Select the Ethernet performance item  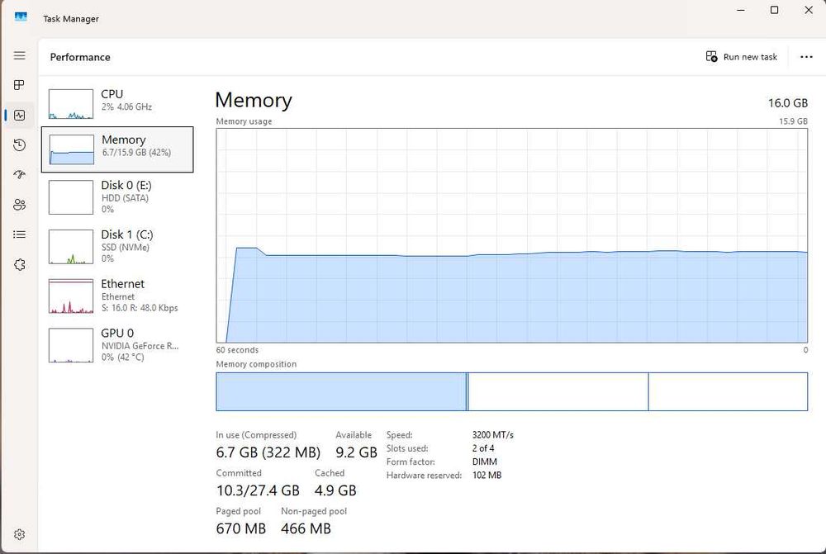[x=117, y=296]
